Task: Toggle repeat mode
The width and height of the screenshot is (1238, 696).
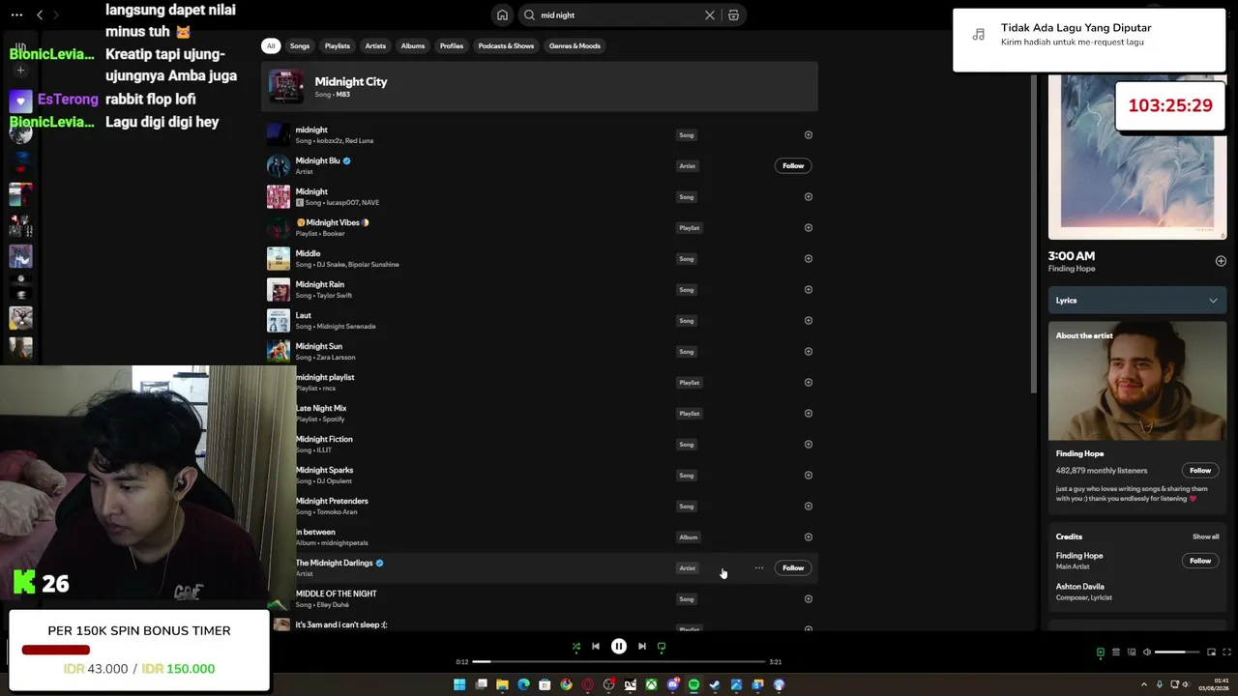Action: point(662,647)
